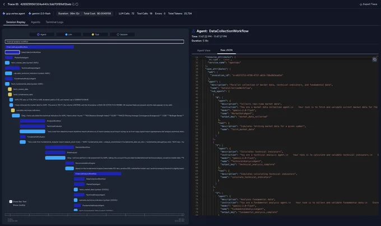
Task: Toggle the Agent legend filter
Action: (41, 35)
